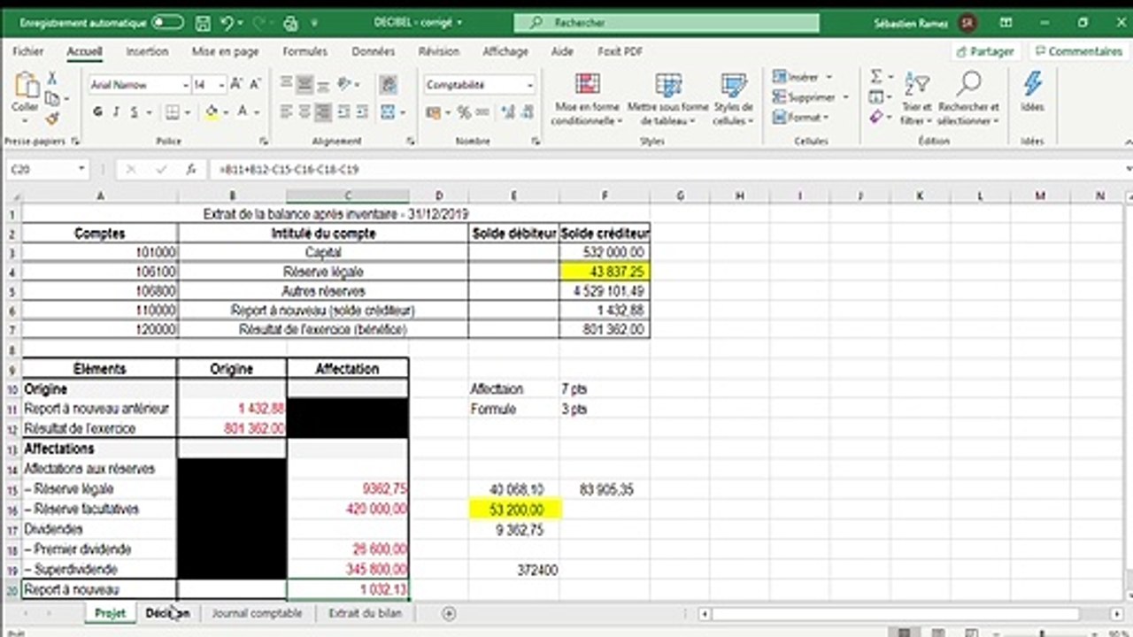Switch to the Formules ribbon tab
Screen dimensions: 1133x637
304,52
